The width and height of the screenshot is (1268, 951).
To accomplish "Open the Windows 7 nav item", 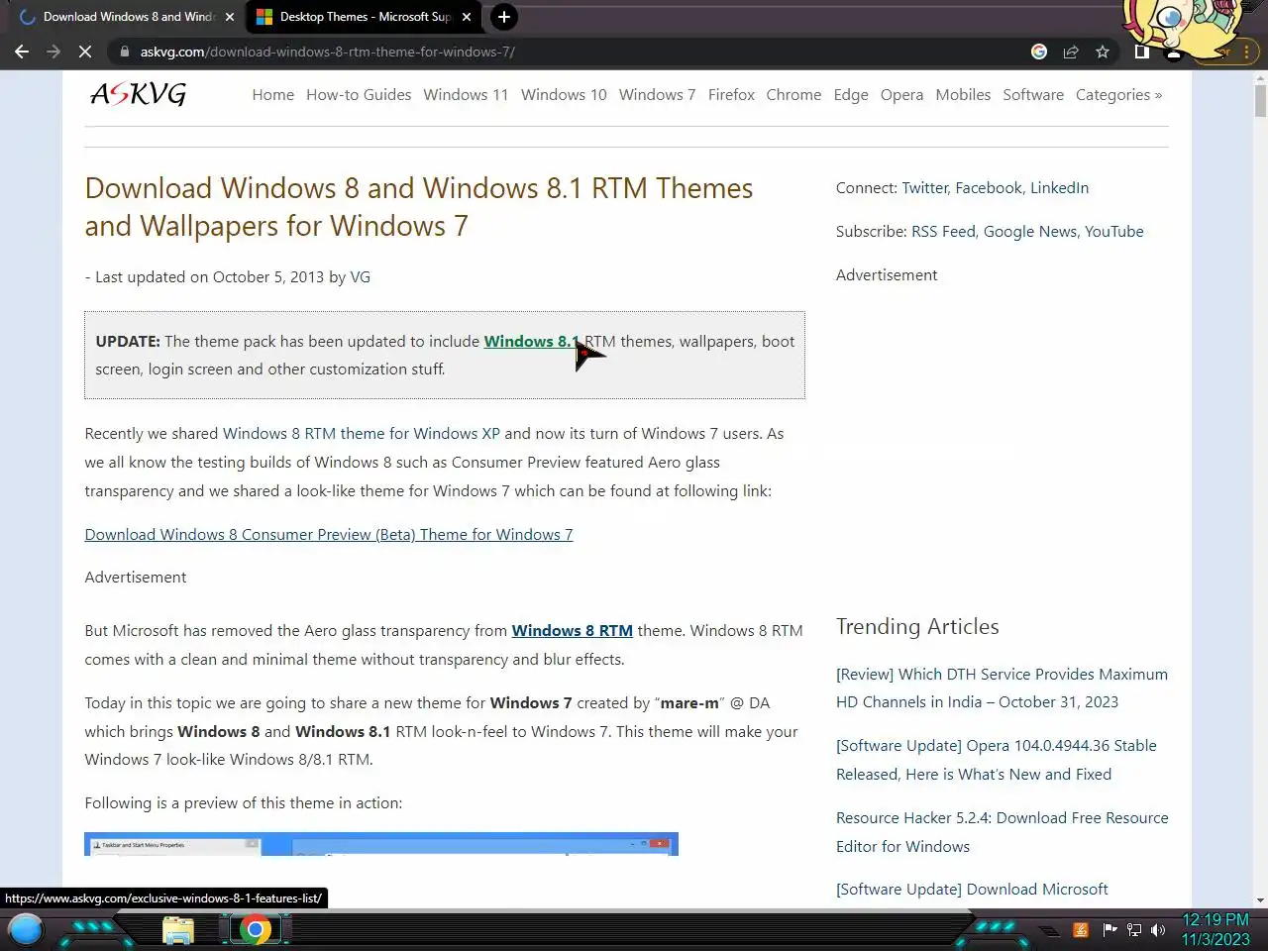I will click(x=657, y=95).
